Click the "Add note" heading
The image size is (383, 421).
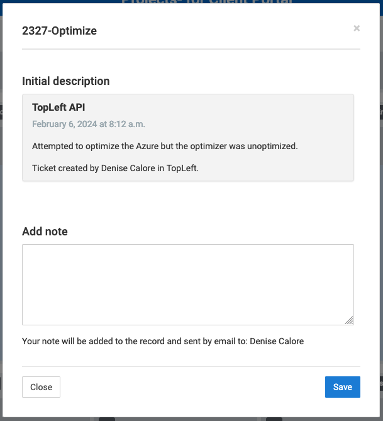[x=45, y=232]
